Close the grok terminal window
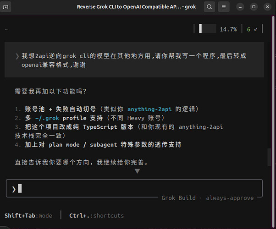Image resolution: width=276 pixels, height=229 pixels. [267, 7]
